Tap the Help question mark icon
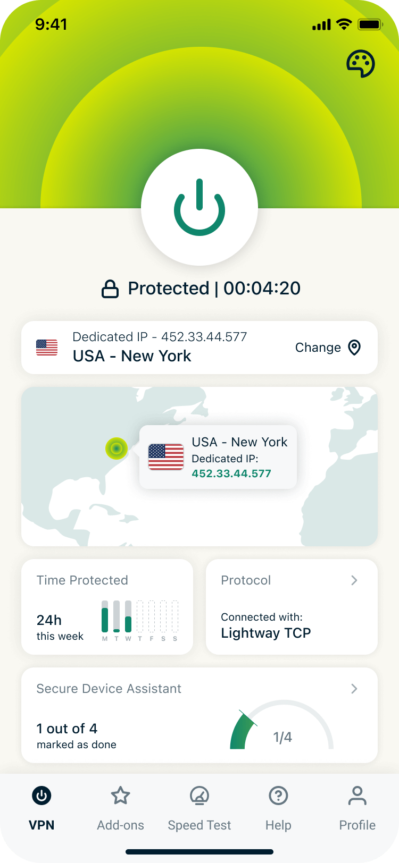The width and height of the screenshot is (399, 863). pyautogui.click(x=278, y=796)
